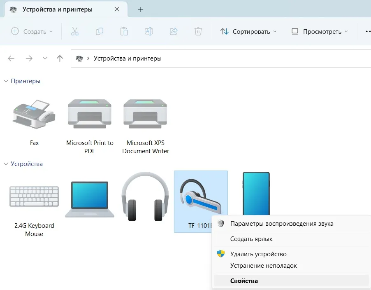
Task: Click Устройства и принтеры breadcrumb text
Action: (128, 58)
